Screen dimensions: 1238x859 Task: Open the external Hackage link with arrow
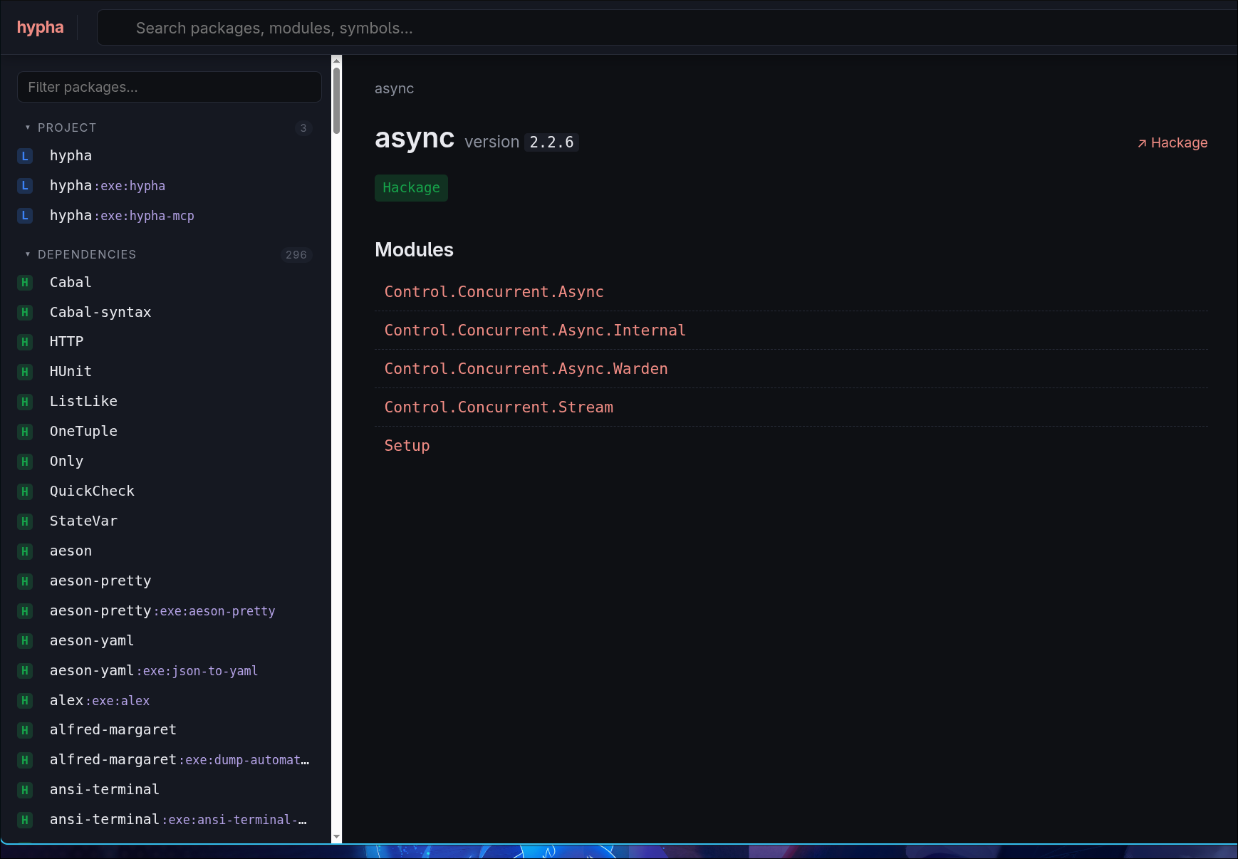coord(1172,142)
